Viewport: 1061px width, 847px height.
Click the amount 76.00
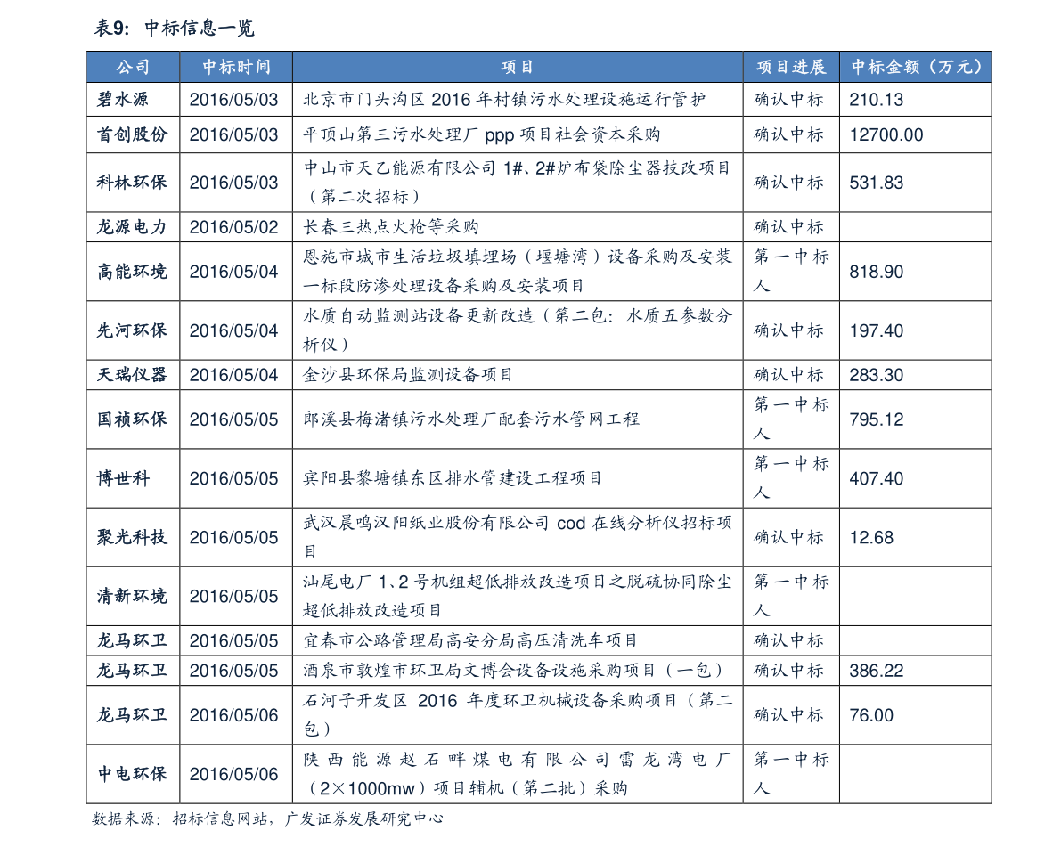point(871,715)
